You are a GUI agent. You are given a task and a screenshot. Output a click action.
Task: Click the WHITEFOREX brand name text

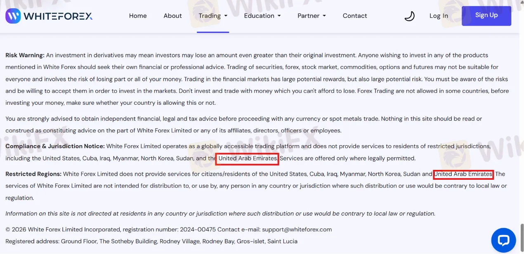[x=58, y=16]
